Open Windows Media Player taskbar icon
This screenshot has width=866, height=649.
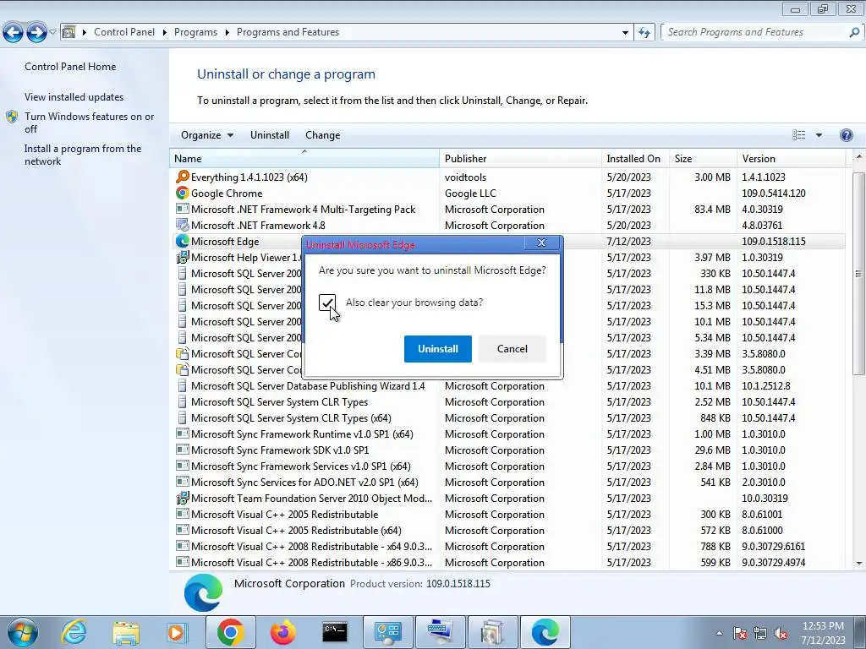(178, 632)
